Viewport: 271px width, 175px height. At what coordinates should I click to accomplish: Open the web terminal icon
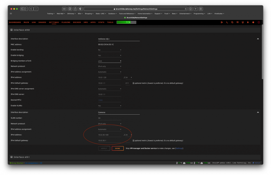tap(227, 22)
